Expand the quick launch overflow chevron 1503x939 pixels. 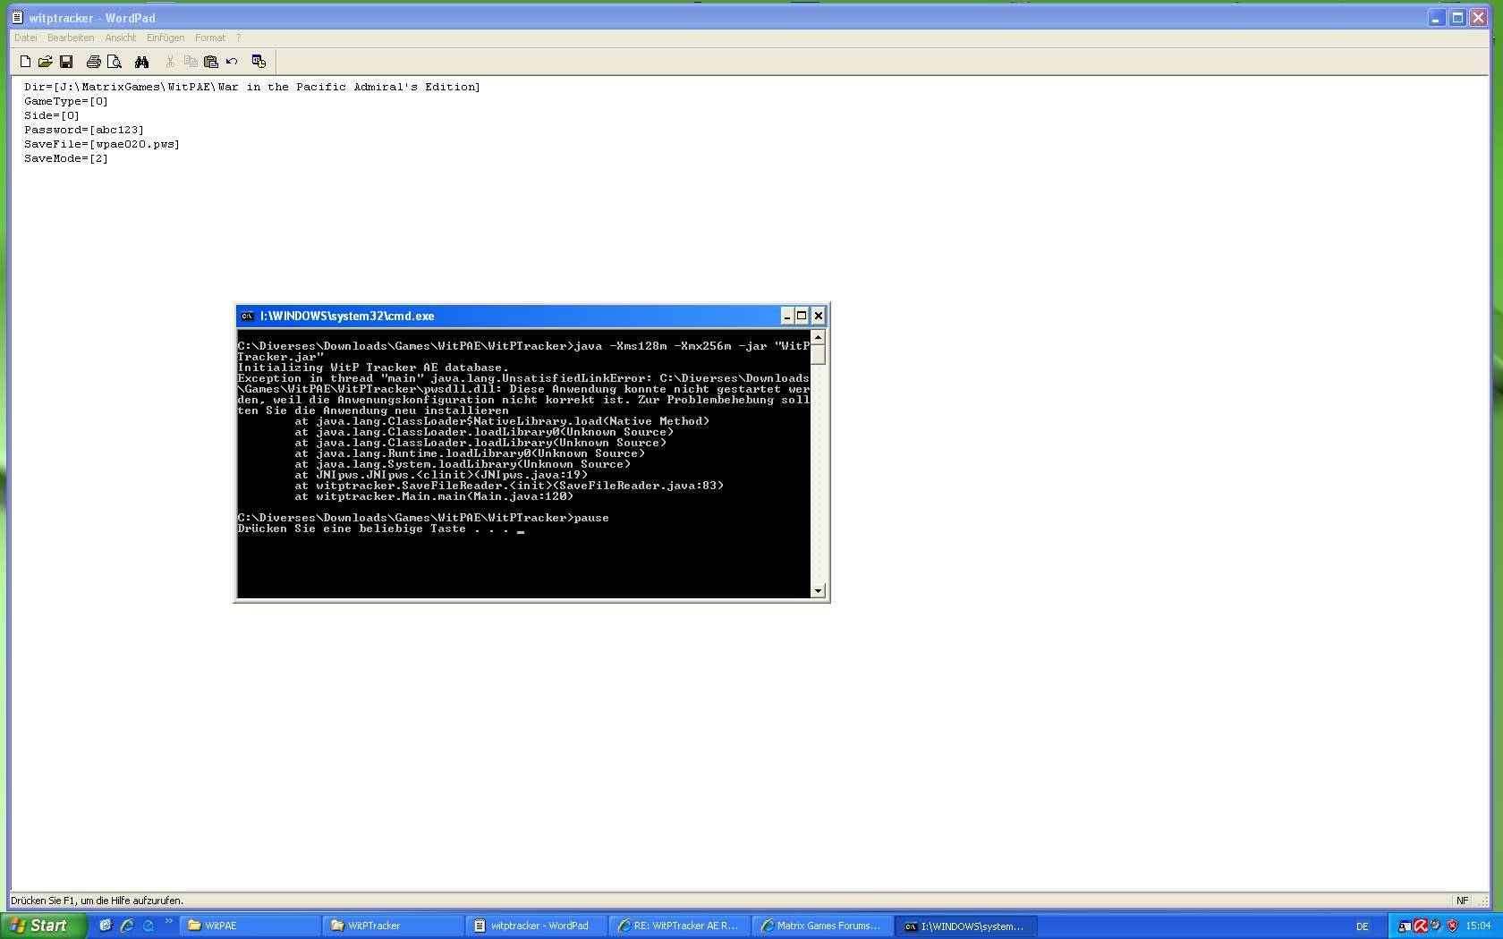coord(168,921)
